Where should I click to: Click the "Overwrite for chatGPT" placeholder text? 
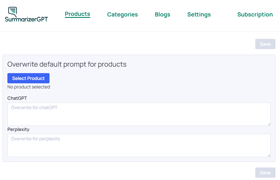[x=34, y=108]
